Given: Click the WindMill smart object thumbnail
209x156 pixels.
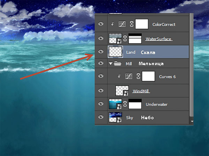Looking at the screenshot, I should click(x=122, y=91).
